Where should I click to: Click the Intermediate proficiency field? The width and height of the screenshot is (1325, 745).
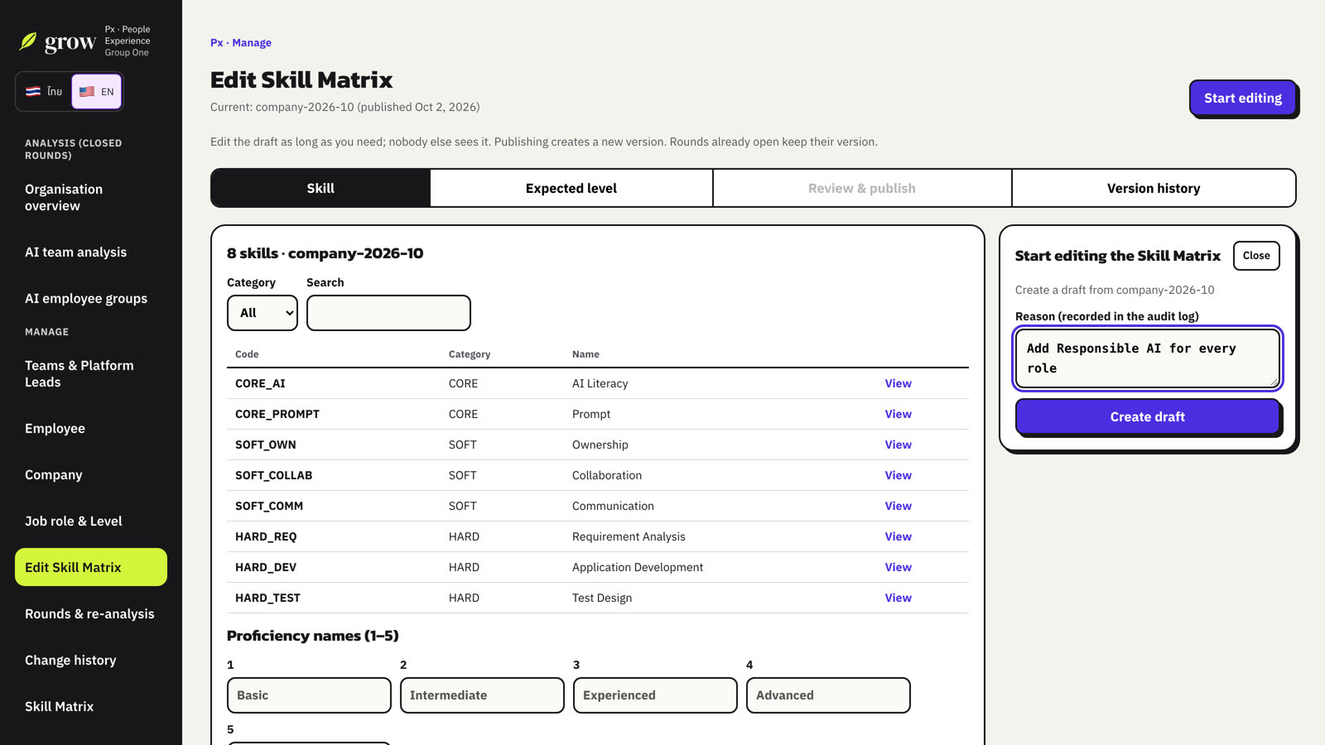[x=482, y=695]
